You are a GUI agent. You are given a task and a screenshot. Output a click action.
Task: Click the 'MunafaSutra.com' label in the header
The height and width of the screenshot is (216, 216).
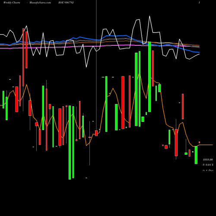40,3
